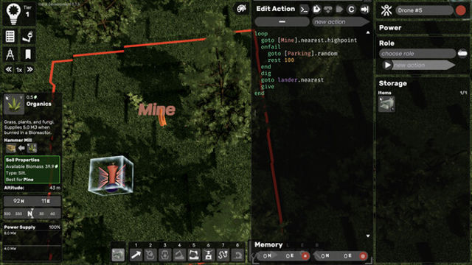Click the 'goto lander.nearest' code line
This screenshot has width=472, height=265.
(x=292, y=80)
